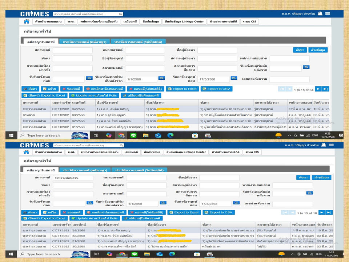
Task: Open calendar picker next to 17/3/2568 in lower window
Action: [236, 203]
